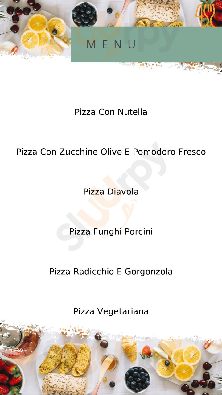Pick Pizza Radicchio E Gorgonzola

tap(111, 272)
